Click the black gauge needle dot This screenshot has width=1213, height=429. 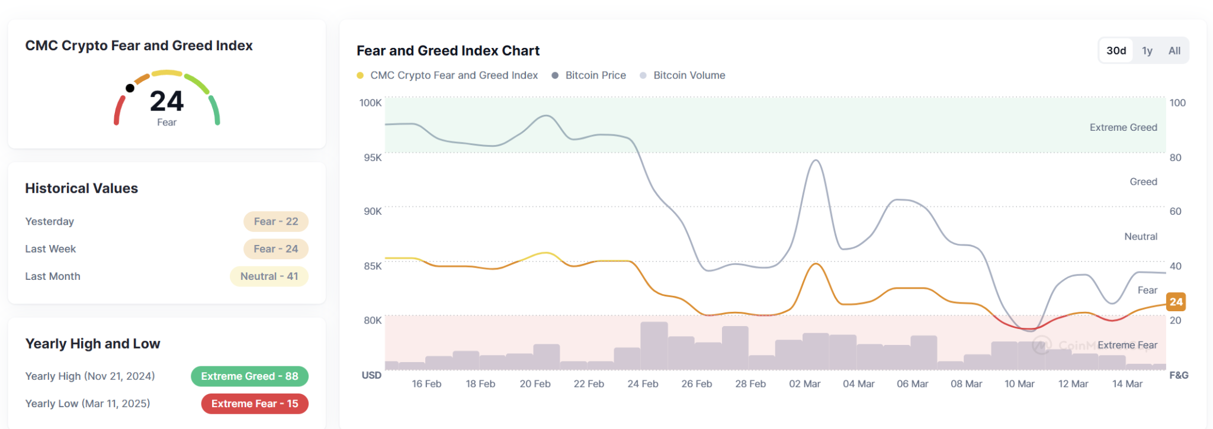(x=130, y=88)
